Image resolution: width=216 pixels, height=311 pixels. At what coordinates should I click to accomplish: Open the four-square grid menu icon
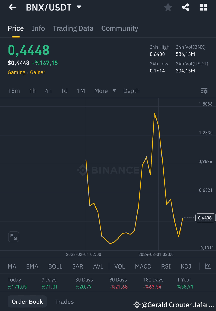click(203, 7)
